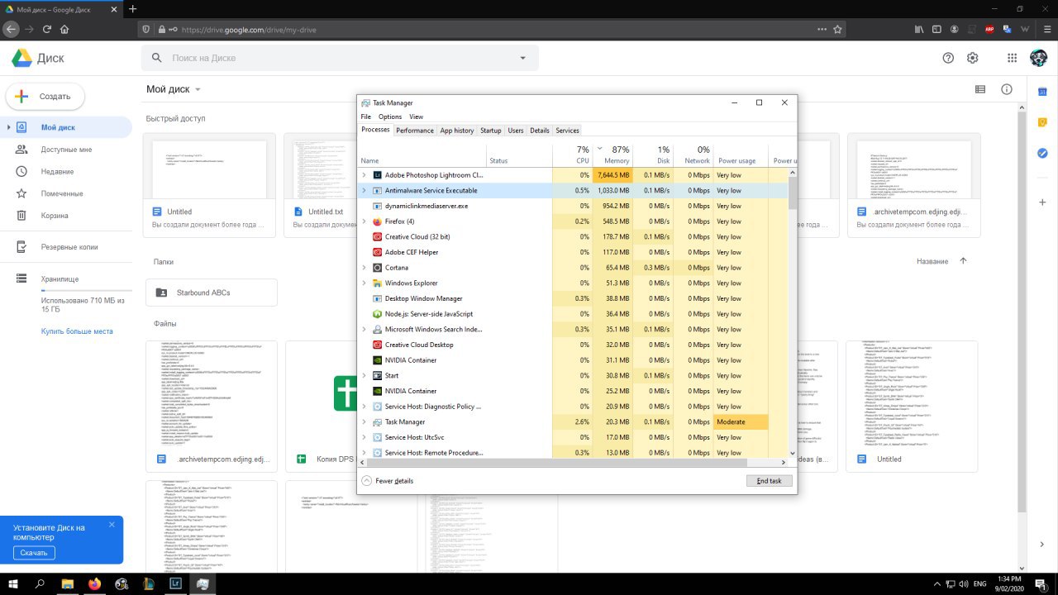Open My Drive dropdown arrow (Мой диск)

pos(198,89)
